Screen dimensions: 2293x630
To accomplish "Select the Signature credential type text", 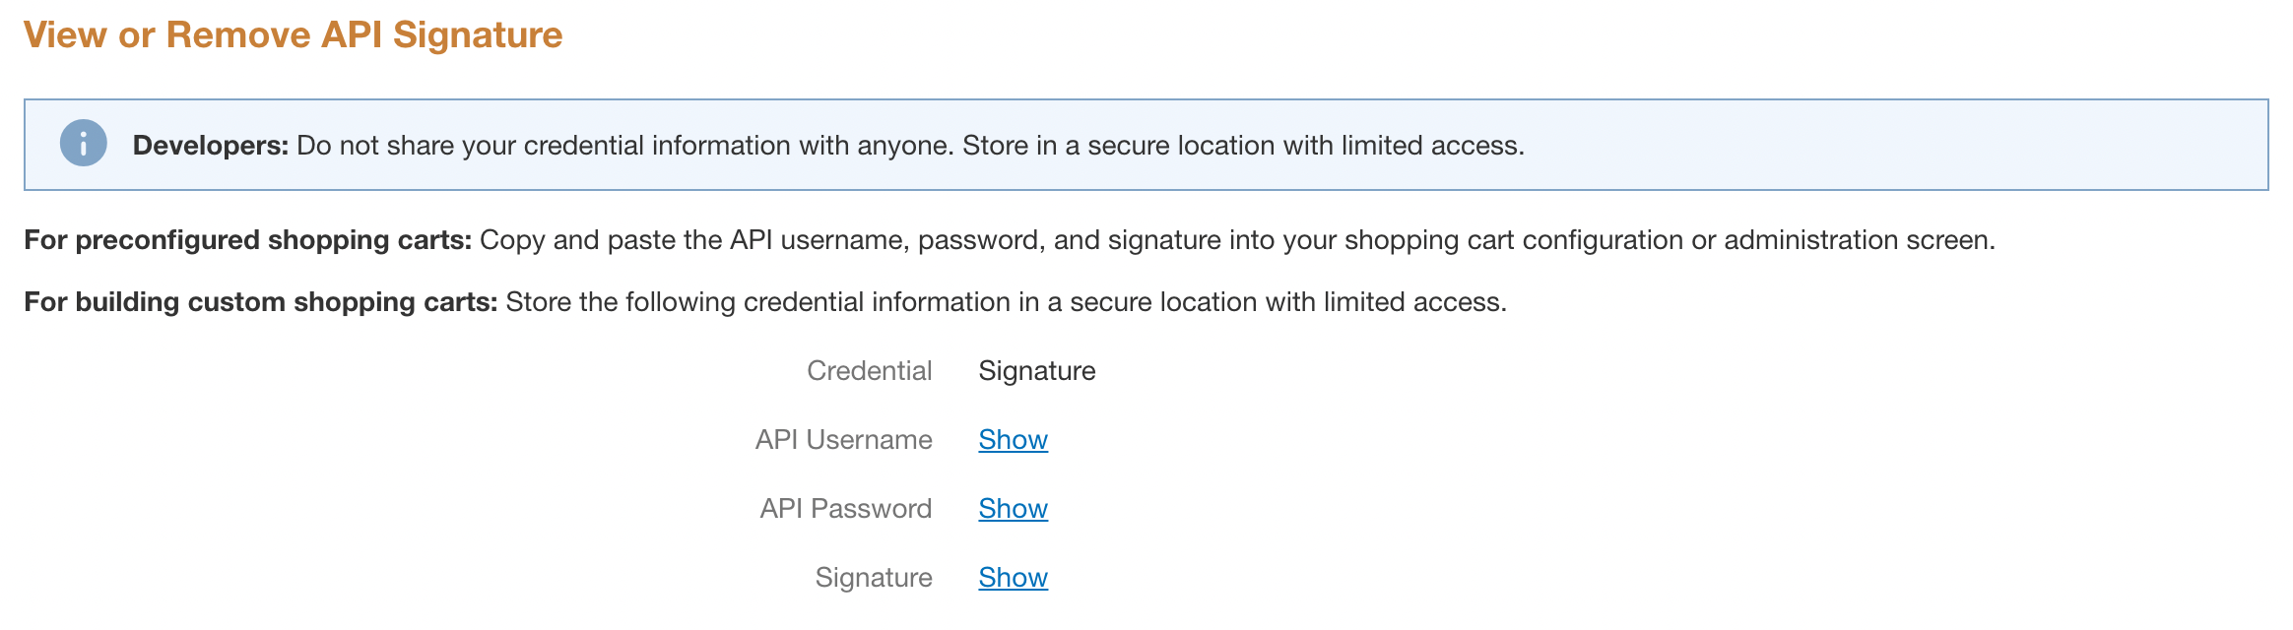I will coord(1037,371).
